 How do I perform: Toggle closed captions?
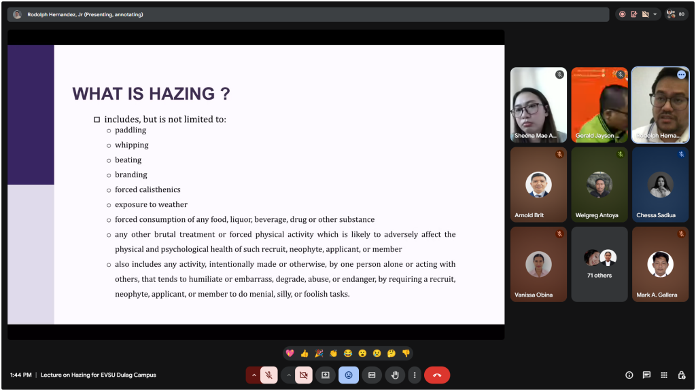372,375
